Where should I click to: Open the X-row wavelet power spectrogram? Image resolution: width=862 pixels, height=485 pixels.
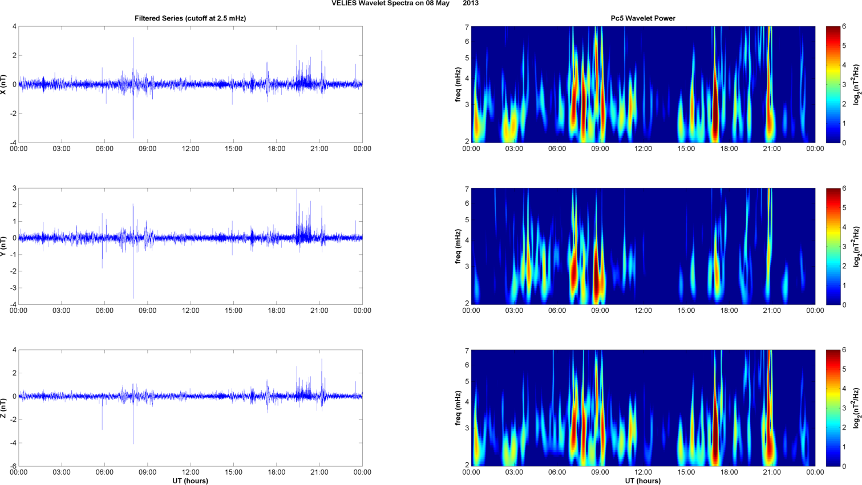tap(643, 84)
